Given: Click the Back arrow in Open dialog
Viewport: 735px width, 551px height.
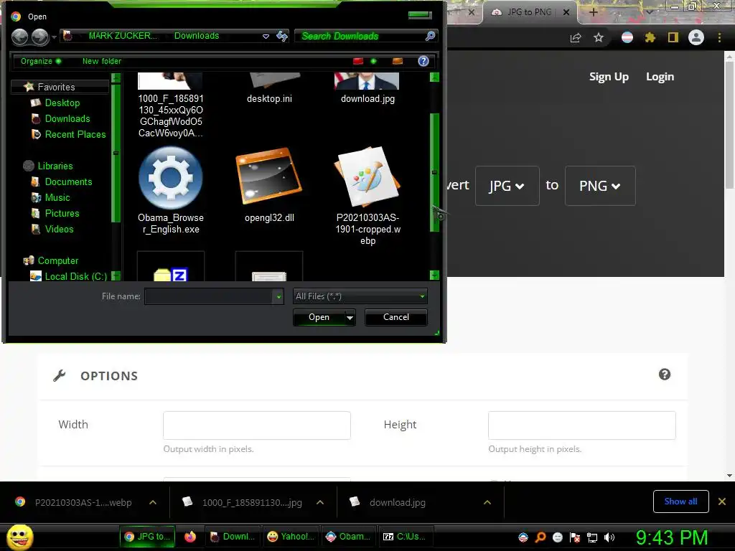Looking at the screenshot, I should pyautogui.click(x=19, y=37).
